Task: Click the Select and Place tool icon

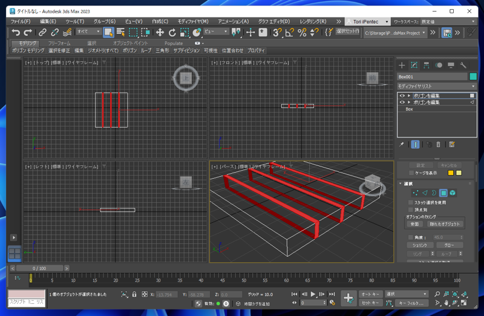Action: point(197,32)
